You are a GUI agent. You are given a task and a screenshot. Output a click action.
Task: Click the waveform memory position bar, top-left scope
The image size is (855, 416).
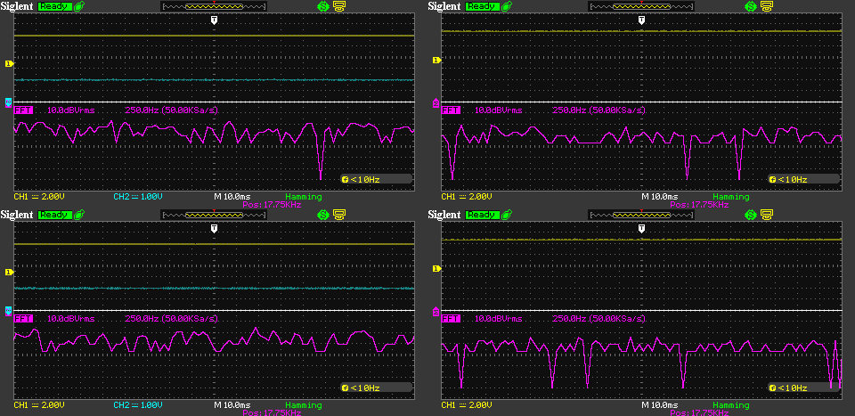point(214,6)
